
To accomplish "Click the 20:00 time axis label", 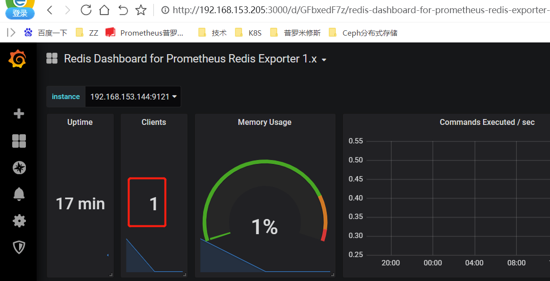I will click(391, 263).
